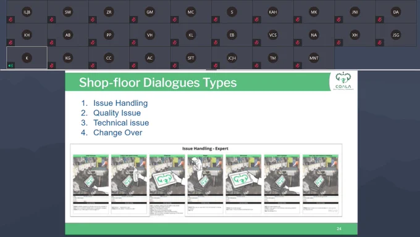Image resolution: width=420 pixels, height=237 pixels.
Task: Select participant avatar VH
Action: 149,35
